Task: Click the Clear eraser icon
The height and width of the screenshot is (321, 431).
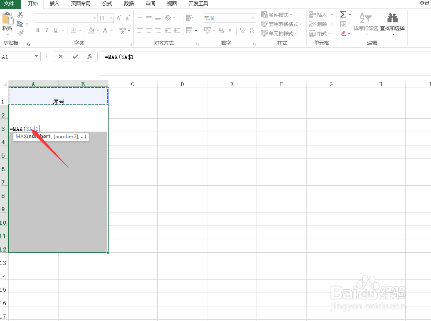Action: pos(343,33)
